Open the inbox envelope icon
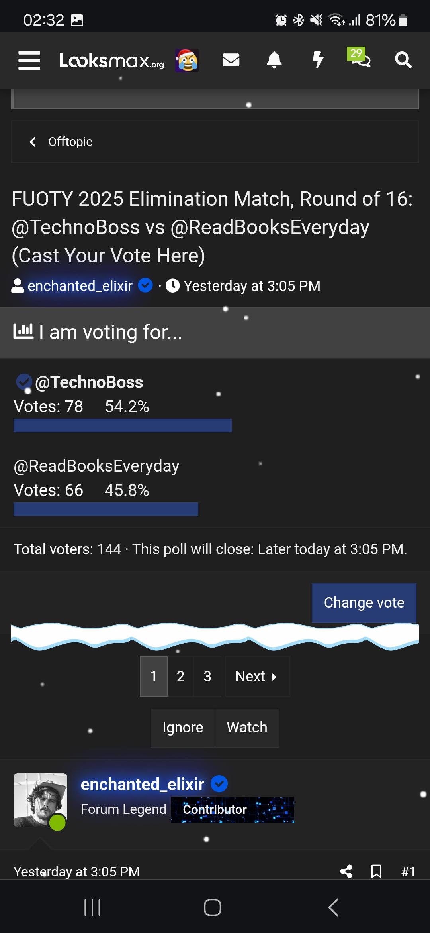Image resolution: width=430 pixels, height=933 pixels. tap(231, 61)
